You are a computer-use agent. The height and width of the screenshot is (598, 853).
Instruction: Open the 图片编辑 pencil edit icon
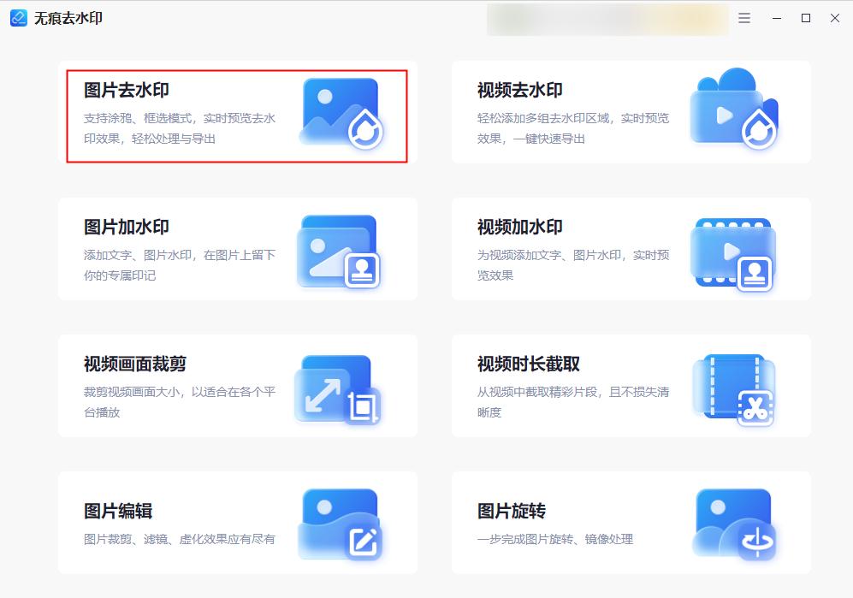tap(341, 524)
